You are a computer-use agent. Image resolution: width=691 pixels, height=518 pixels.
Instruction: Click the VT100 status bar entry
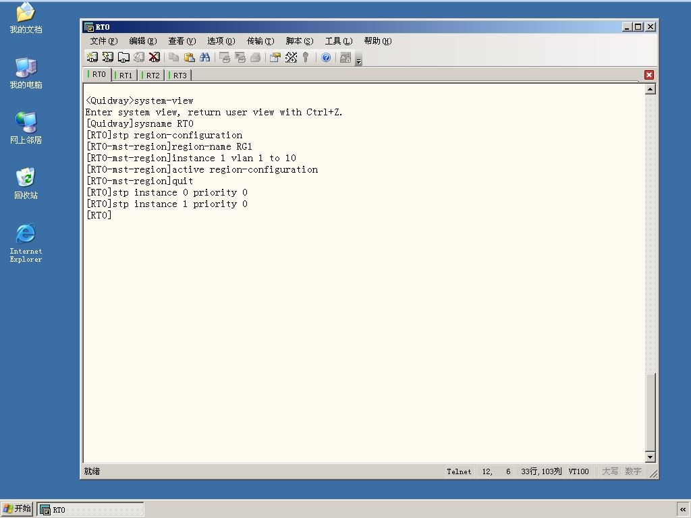coord(578,471)
